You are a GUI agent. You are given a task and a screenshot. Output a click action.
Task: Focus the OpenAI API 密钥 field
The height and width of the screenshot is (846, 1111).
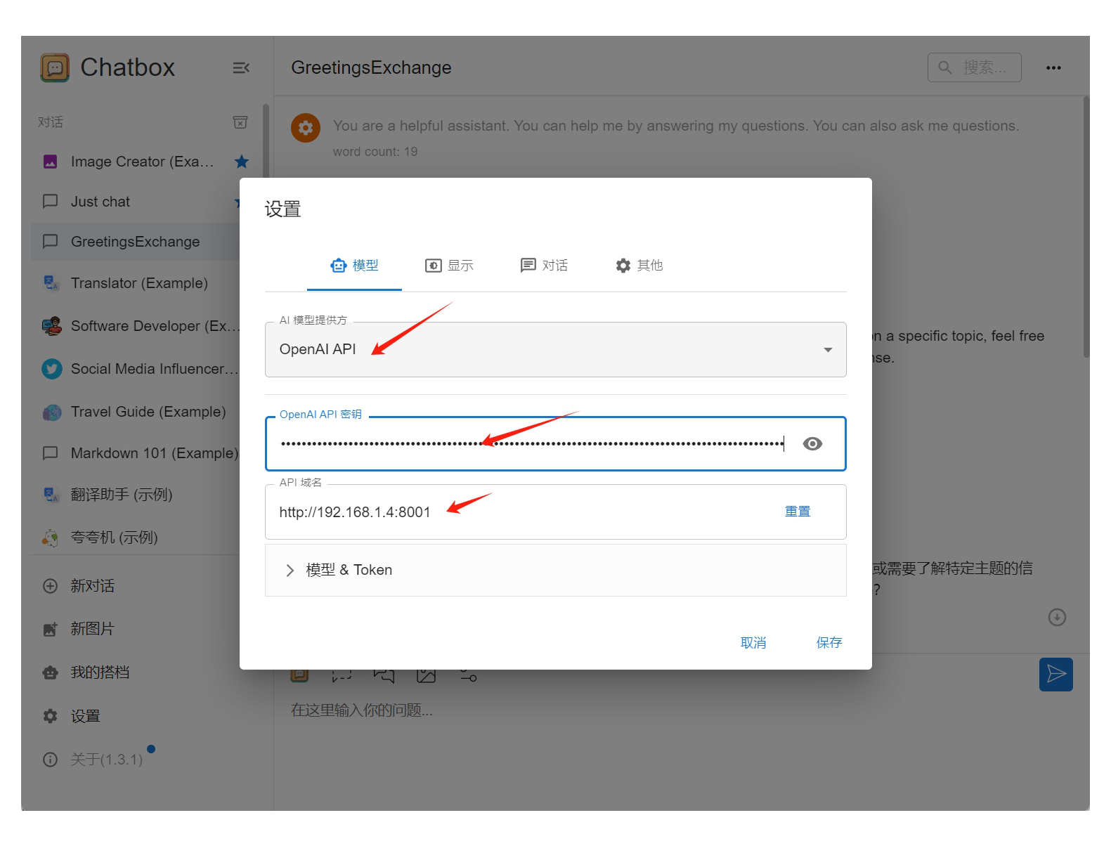(532, 443)
